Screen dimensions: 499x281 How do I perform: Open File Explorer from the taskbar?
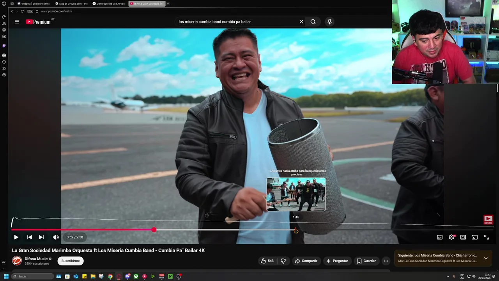pyautogui.click(x=93, y=276)
